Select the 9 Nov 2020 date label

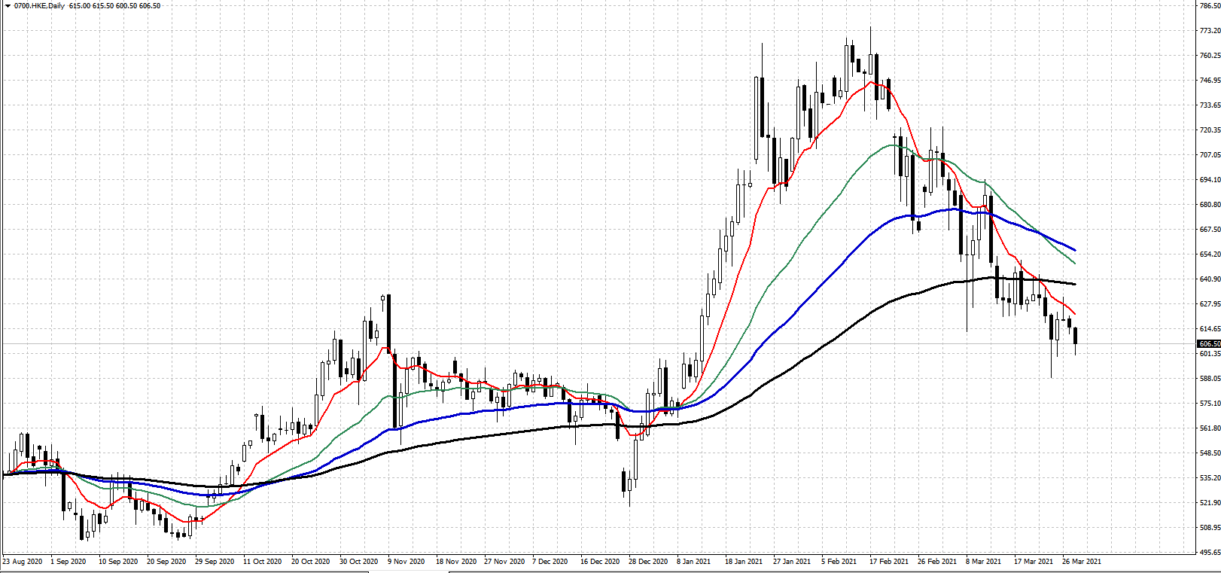click(x=407, y=562)
